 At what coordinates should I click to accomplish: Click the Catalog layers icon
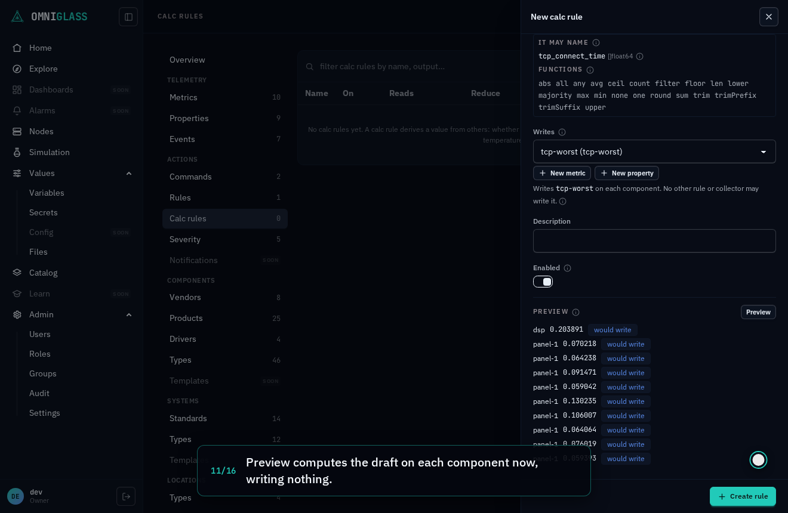coord(17,273)
